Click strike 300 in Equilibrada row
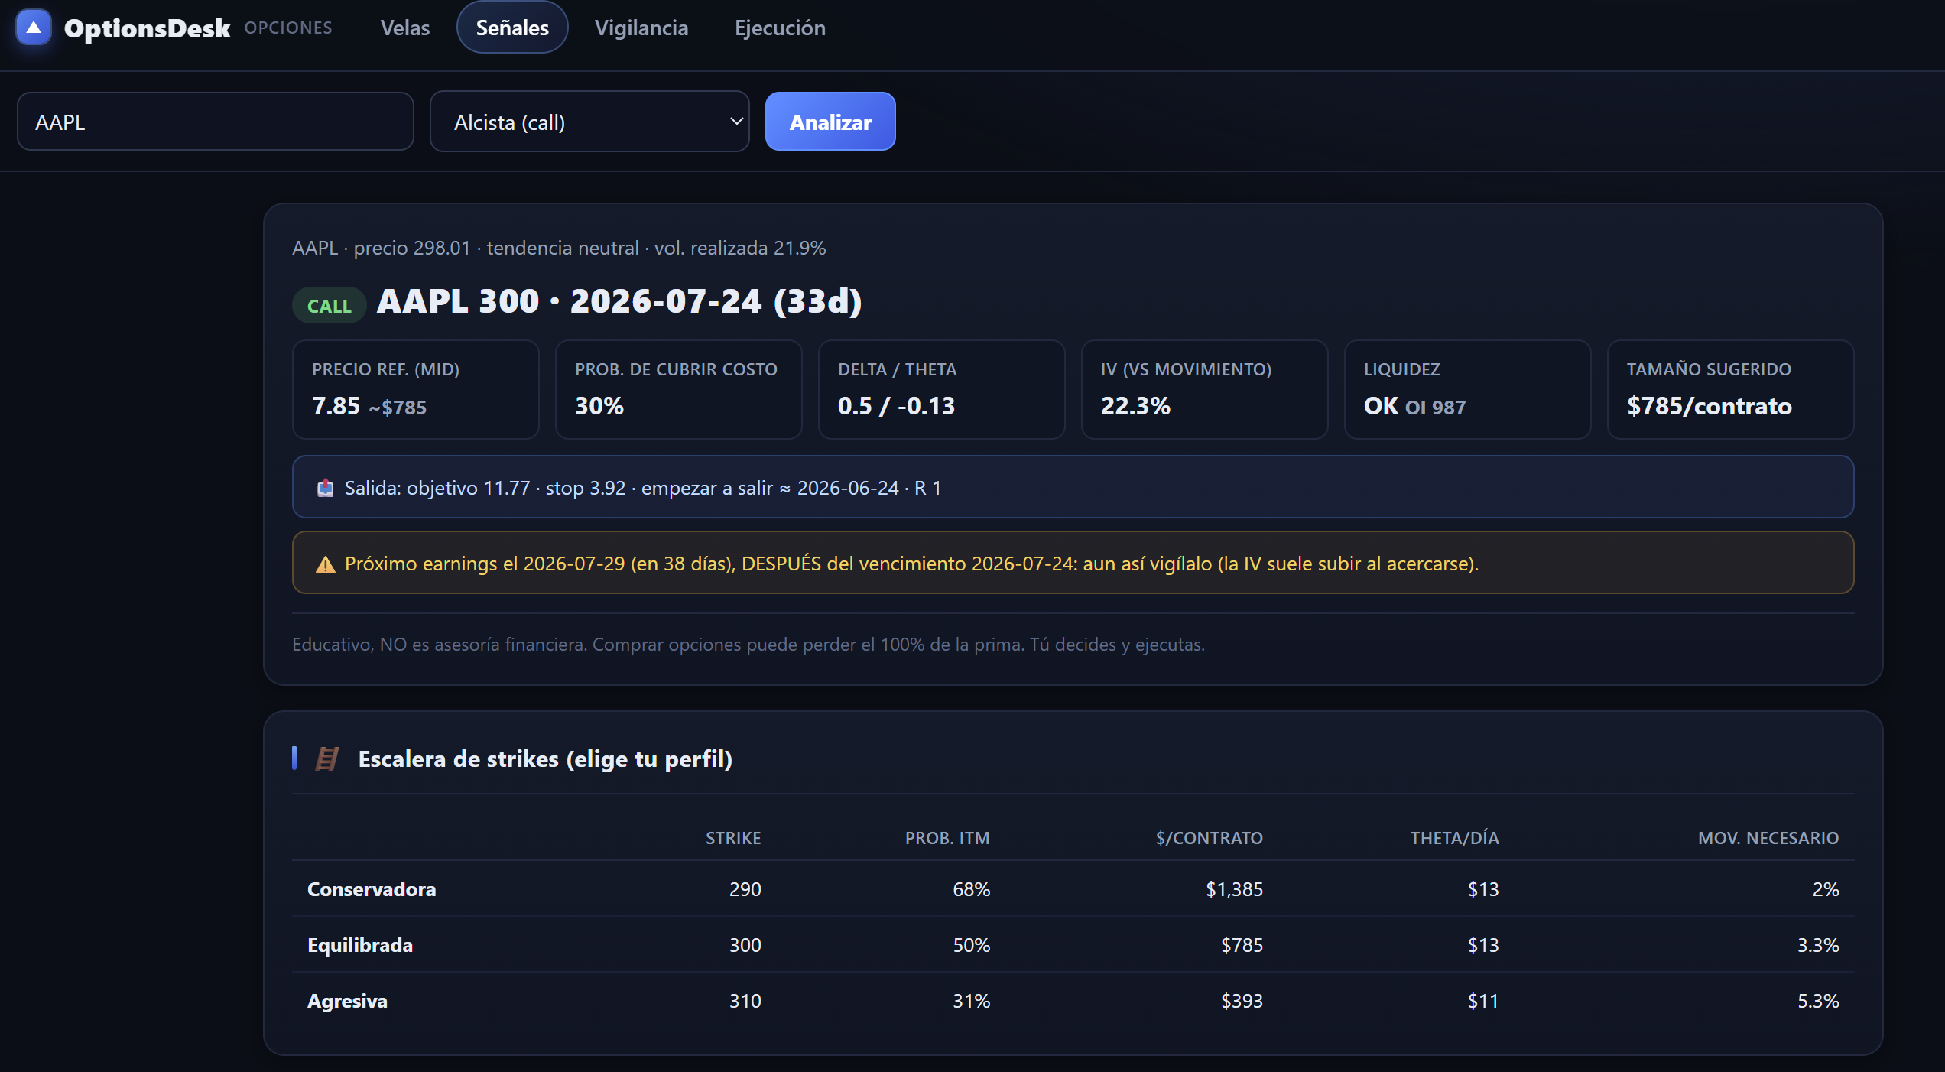Screen dimensions: 1945x1072 coord(745,945)
